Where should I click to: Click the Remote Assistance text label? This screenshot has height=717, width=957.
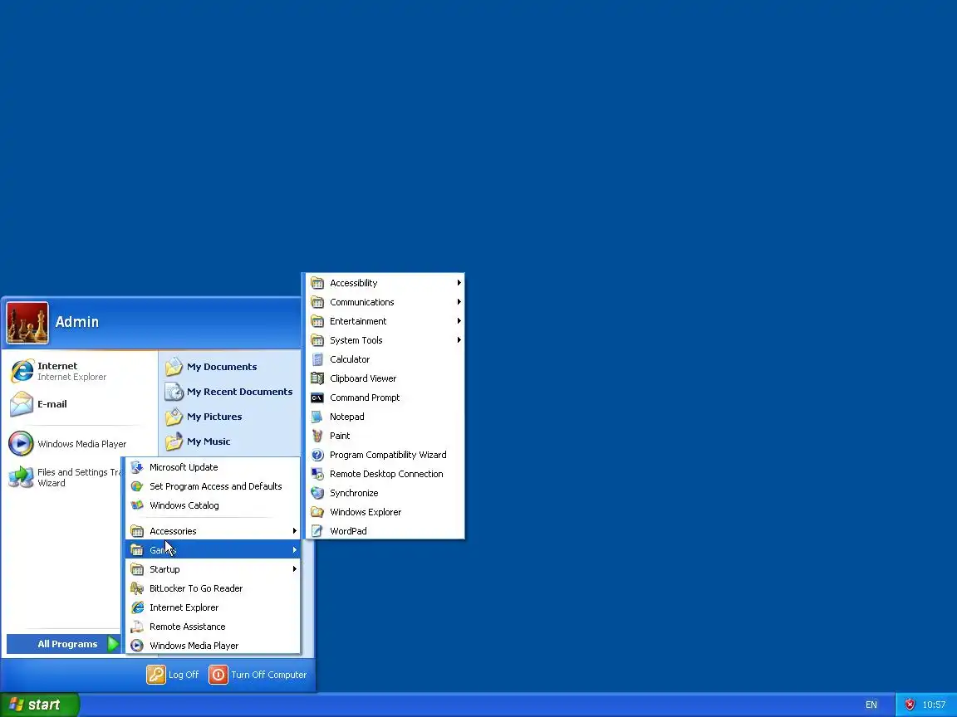[x=188, y=627]
